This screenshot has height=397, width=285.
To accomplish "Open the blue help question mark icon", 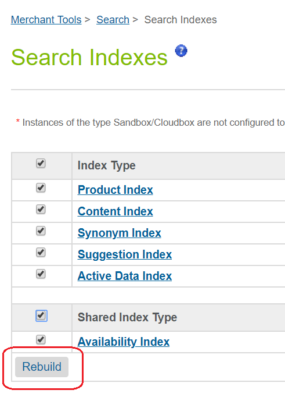I will point(181,51).
